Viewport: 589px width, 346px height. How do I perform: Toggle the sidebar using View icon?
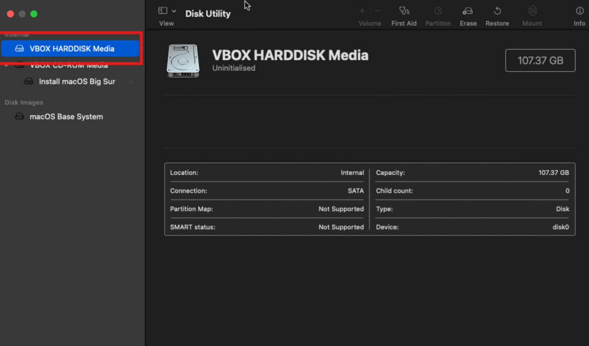click(163, 11)
